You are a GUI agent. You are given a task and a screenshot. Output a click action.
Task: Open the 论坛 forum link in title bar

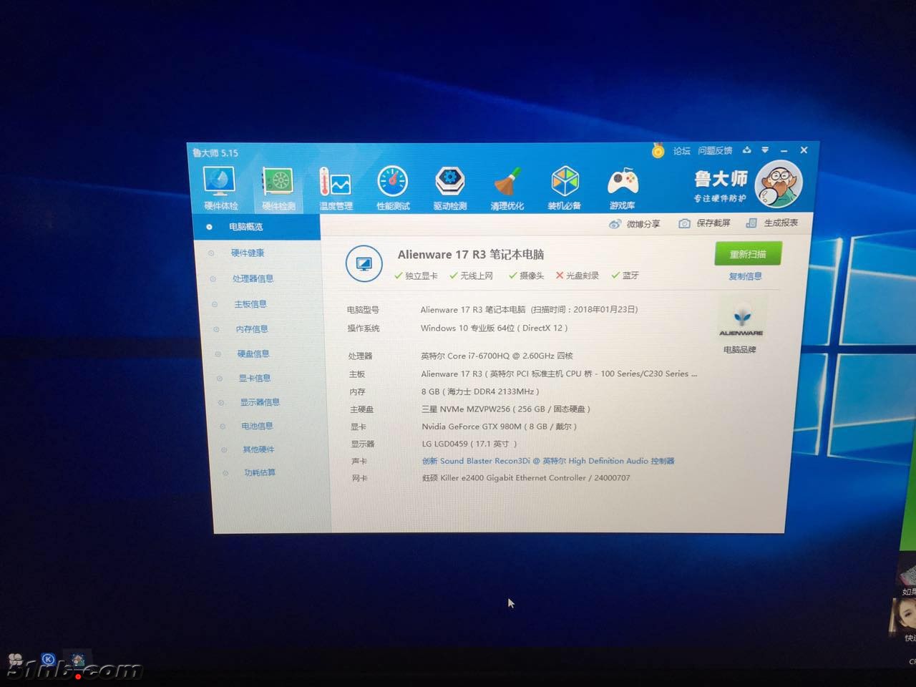(x=681, y=151)
